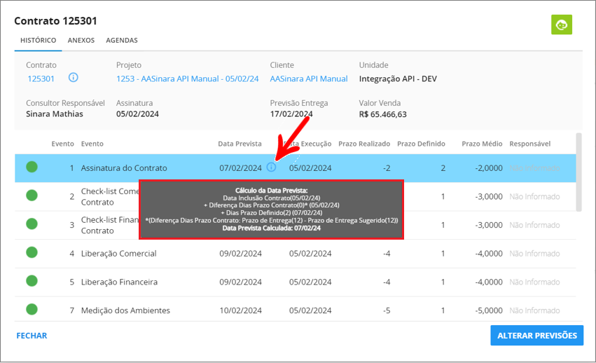This screenshot has width=596, height=363.
Task: Open contract link 125301
Action: coord(41,78)
